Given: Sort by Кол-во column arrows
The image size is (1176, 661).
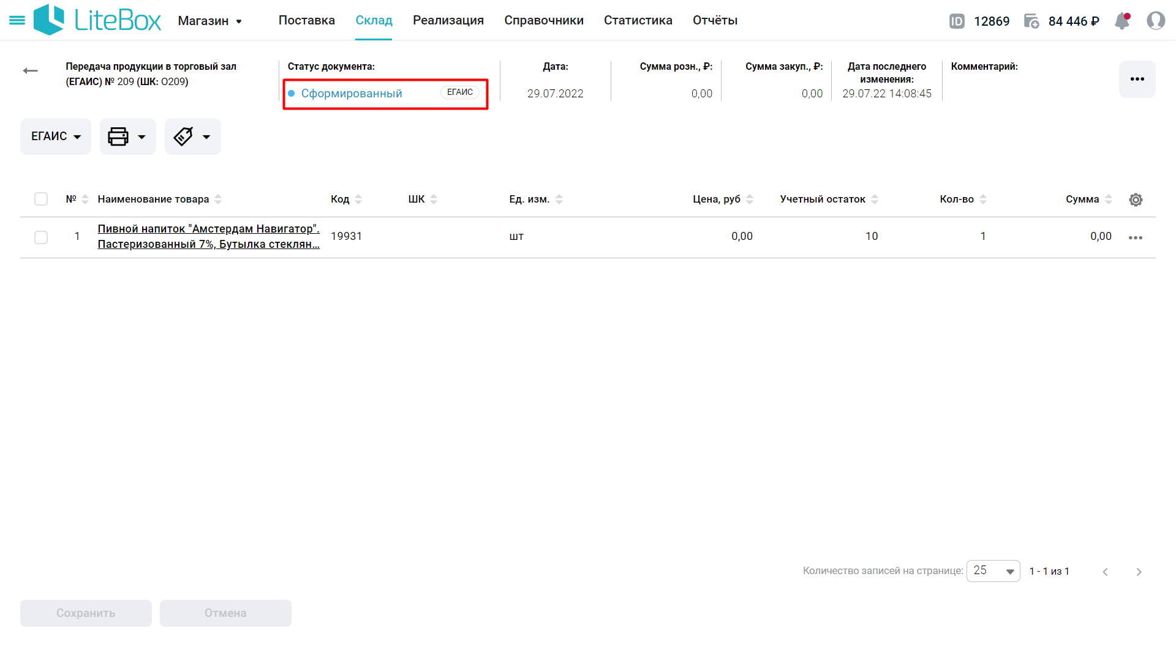Looking at the screenshot, I should [983, 200].
